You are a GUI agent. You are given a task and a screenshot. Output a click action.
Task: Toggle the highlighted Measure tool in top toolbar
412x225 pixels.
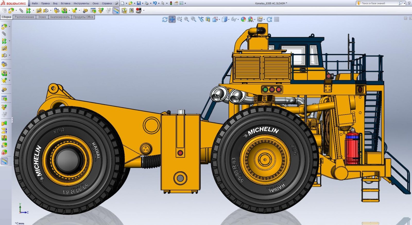click(x=116, y=11)
